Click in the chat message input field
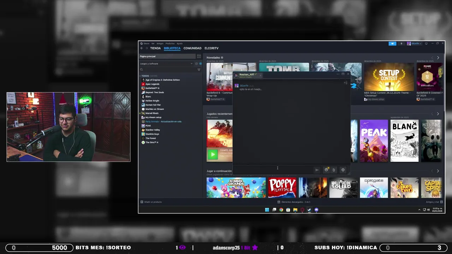452x254 pixels. 273,170
